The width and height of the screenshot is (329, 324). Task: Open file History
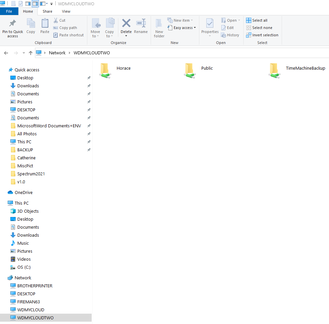coord(230,35)
